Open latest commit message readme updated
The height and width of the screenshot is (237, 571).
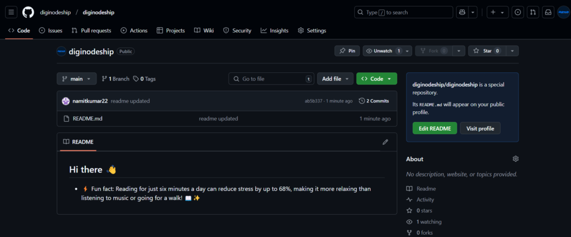tap(130, 101)
